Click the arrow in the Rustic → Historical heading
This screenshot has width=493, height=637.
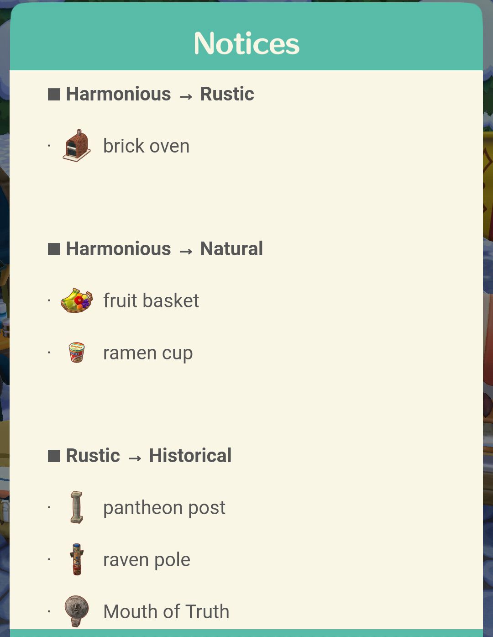(135, 458)
